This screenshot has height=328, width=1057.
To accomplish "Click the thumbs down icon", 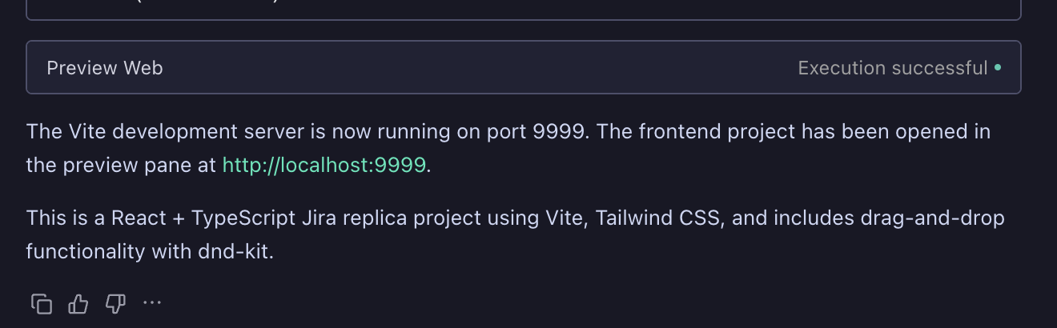I will click(115, 304).
